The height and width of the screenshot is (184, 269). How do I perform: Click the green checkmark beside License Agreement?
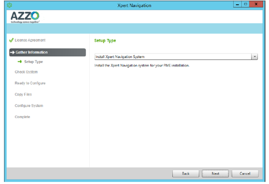[11, 40]
